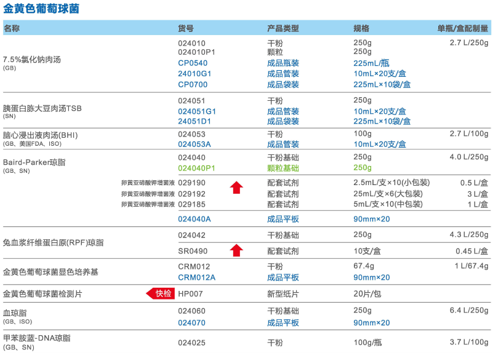Select the 单瓶/盒配制量 column header

click(x=463, y=28)
